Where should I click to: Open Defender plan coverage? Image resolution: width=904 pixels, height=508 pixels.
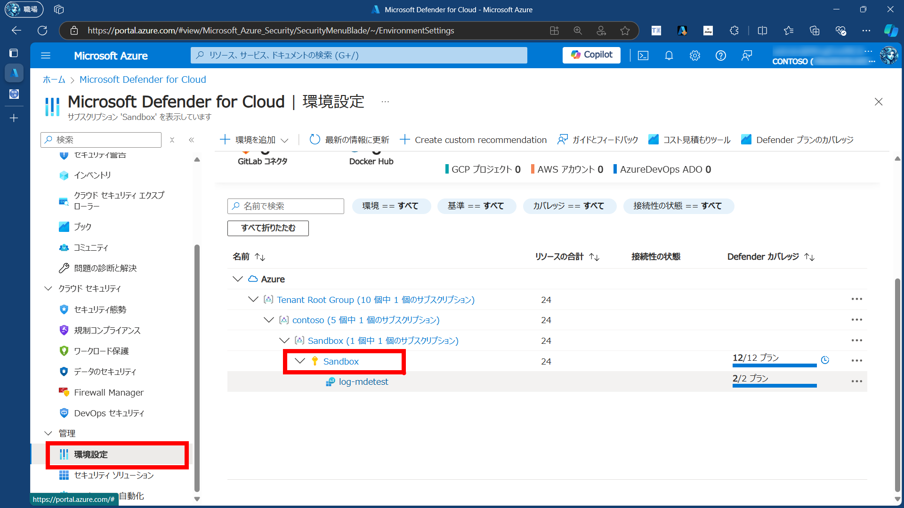click(x=797, y=140)
